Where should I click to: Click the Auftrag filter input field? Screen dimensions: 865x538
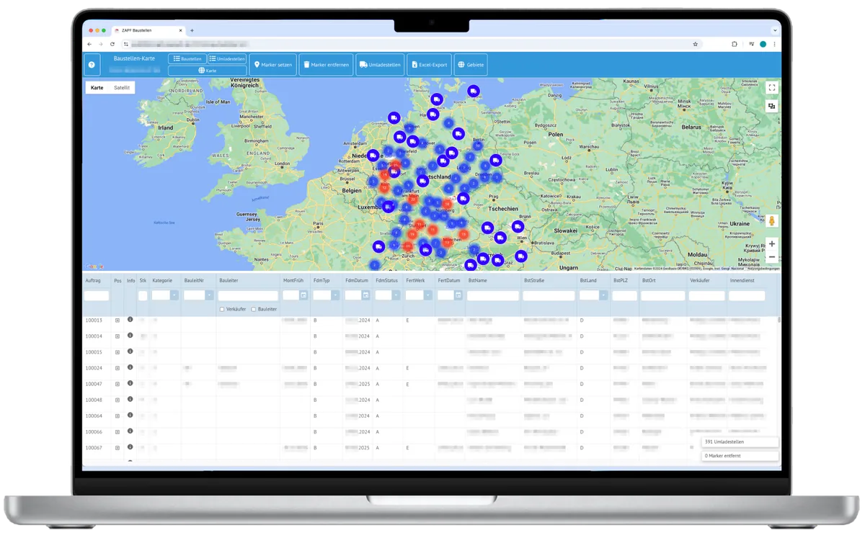(97, 295)
